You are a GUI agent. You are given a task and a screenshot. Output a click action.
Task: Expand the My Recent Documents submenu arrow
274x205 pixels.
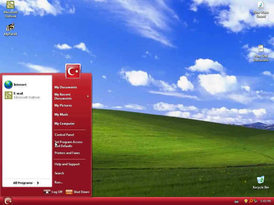(x=88, y=96)
